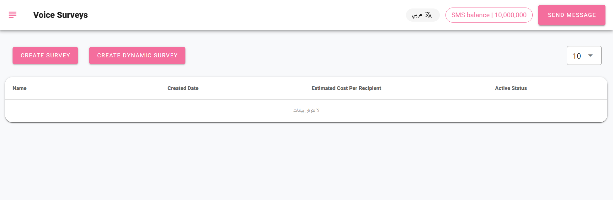Open the hamburger navigation menu

pos(13,15)
